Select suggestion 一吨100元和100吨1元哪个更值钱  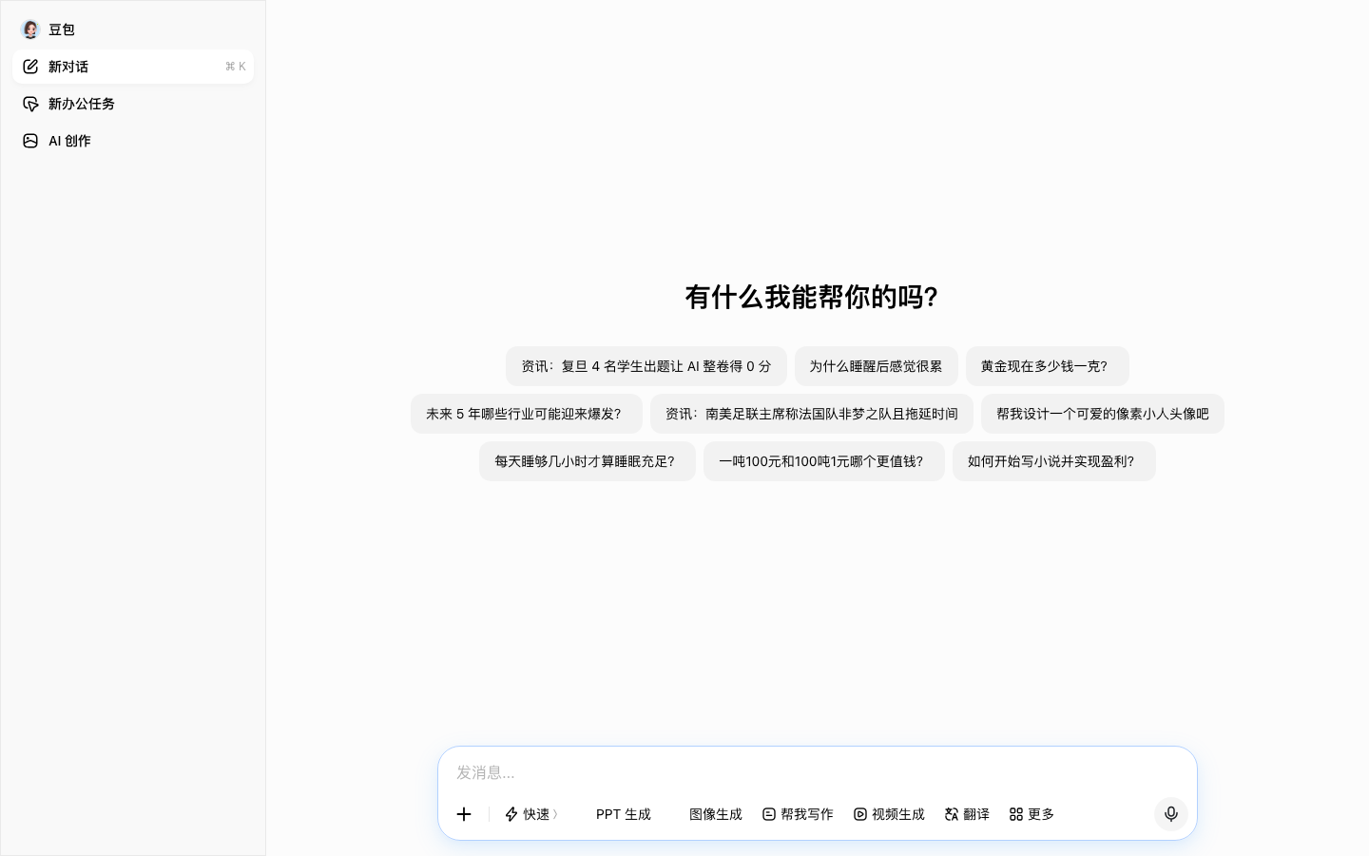pos(824,461)
